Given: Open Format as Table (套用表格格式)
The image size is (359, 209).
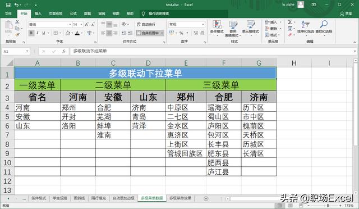Looking at the screenshot, I should tap(233, 29).
